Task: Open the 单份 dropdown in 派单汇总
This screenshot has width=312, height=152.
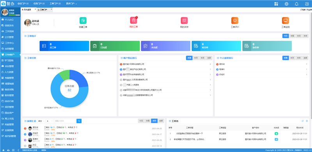Action: [41, 121]
